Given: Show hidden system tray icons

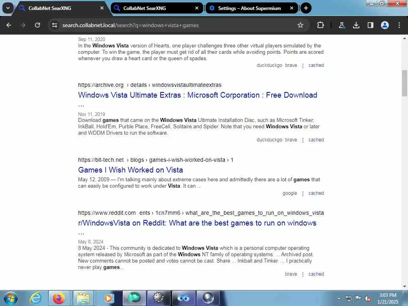Looking at the screenshot, I should (x=339, y=298).
